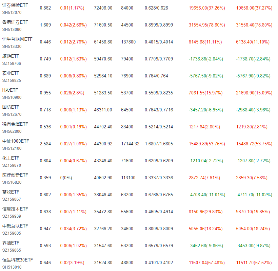This screenshot has width=278, height=271.
Task: Select code SH562800
Action: [x=12, y=131]
